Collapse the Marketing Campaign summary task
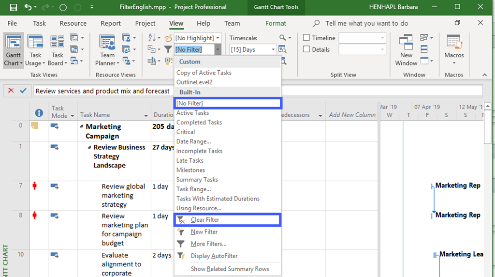 point(81,126)
